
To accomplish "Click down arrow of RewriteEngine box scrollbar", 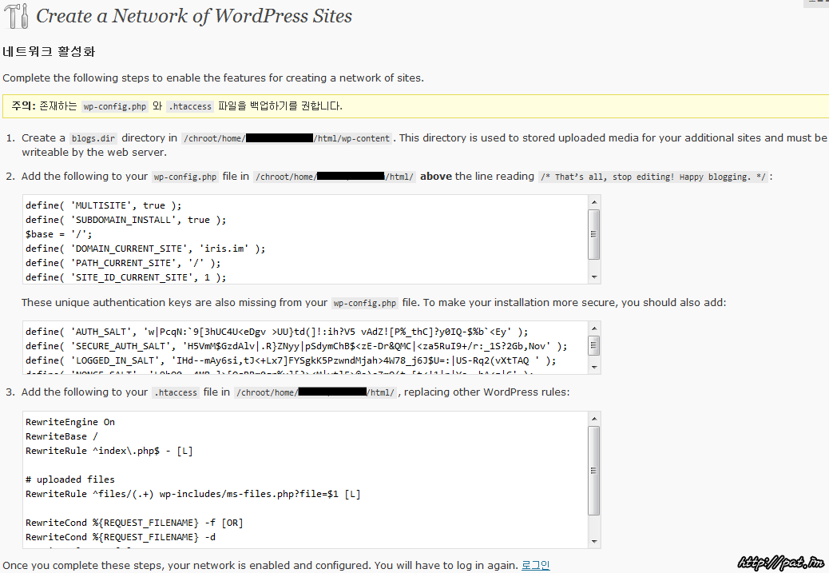I will pos(594,541).
